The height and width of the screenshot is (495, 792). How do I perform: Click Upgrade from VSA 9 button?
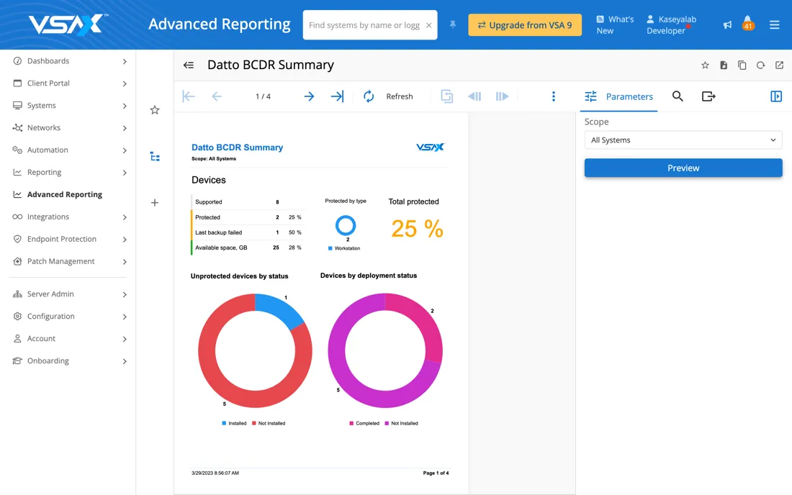(x=524, y=25)
